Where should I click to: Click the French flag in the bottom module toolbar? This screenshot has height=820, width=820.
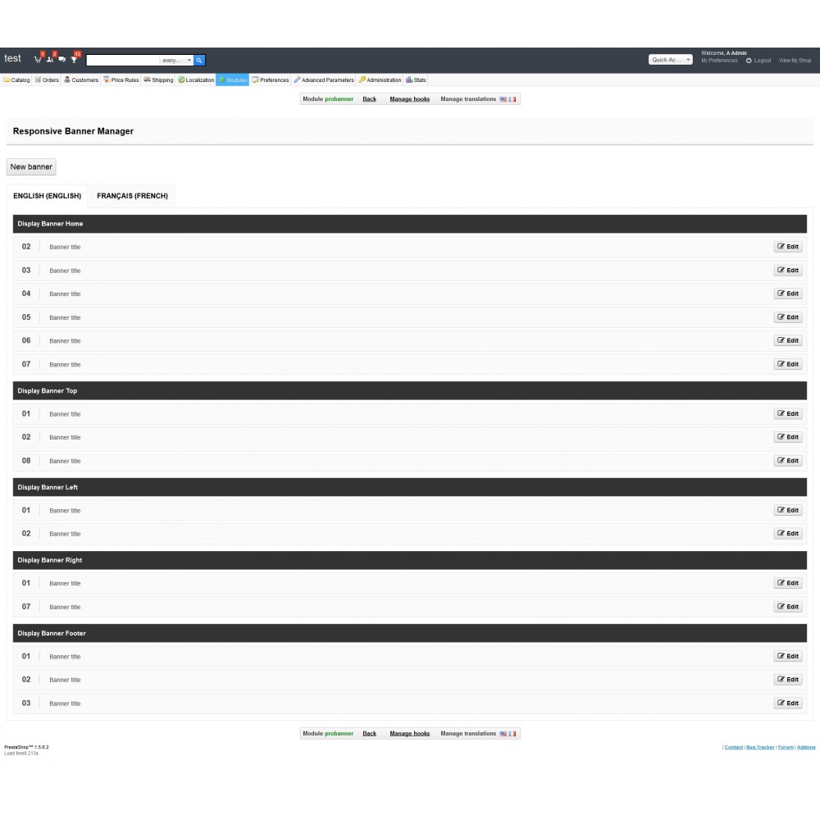pos(512,734)
